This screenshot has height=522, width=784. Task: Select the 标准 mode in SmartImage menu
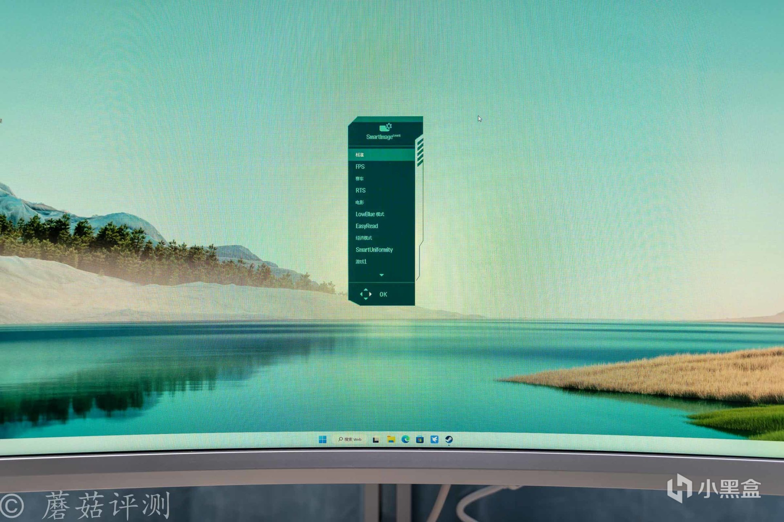coord(381,155)
